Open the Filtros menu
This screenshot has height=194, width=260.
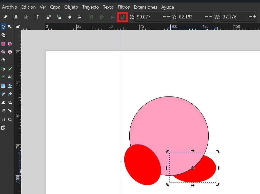tap(124, 7)
